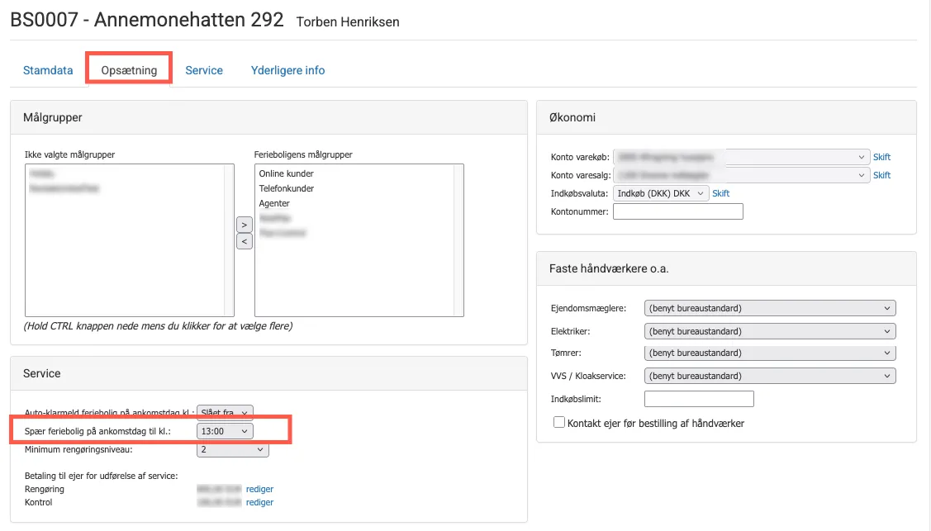Switch to the Stamdata tab
Screen dimensions: 931x531
click(48, 70)
